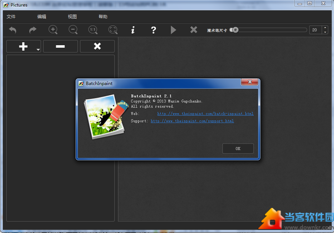
Task: Adjust the marker size slider handle
Action: point(235,30)
